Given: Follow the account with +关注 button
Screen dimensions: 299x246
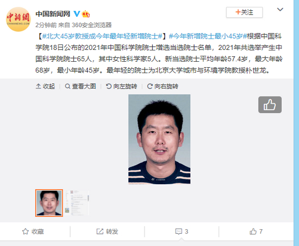Looking at the screenshot, I should [244, 12].
